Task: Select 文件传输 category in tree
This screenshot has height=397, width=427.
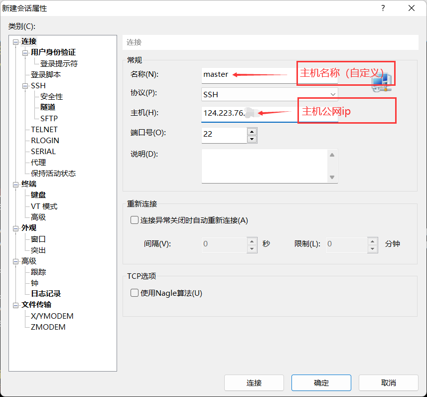Action: click(x=36, y=305)
